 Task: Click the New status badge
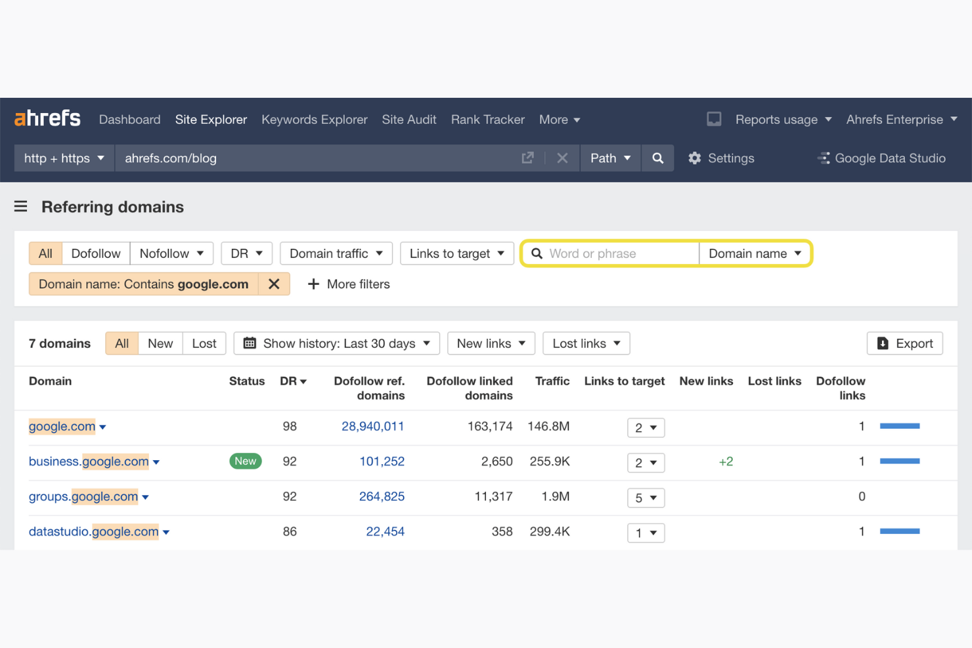246,462
